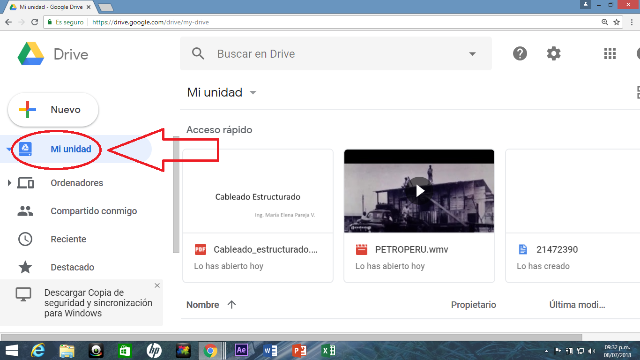
Task: Click the Docs icon beside 21472390
Action: [523, 249]
